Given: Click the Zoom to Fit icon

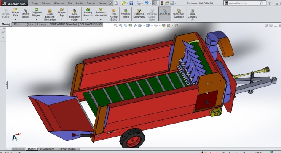Looking at the screenshot, I should (115, 25).
